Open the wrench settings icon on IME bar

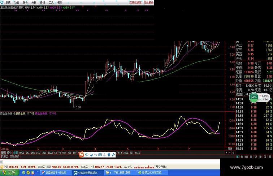(x=113, y=155)
